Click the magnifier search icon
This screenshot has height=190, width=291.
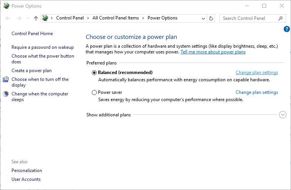[x=280, y=18]
